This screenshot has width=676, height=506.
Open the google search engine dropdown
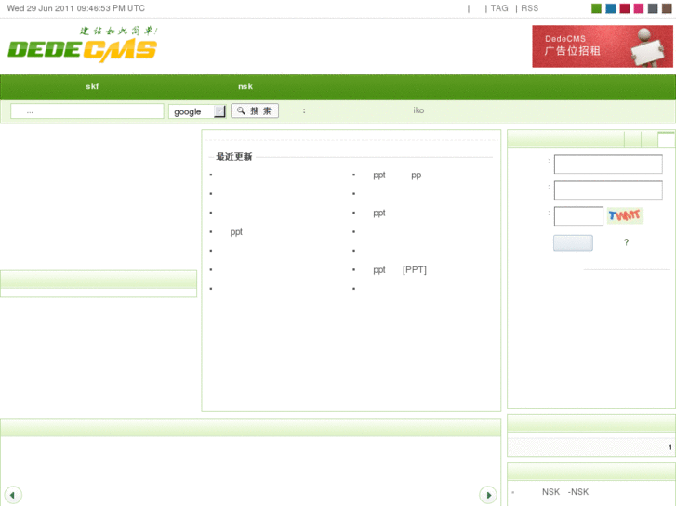197,111
